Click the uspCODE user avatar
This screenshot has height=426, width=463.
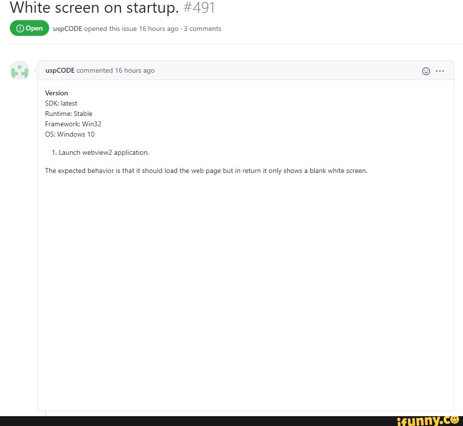coord(20,71)
